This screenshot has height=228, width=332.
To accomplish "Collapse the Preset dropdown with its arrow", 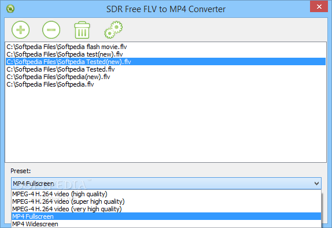I will pyautogui.click(x=316, y=184).
